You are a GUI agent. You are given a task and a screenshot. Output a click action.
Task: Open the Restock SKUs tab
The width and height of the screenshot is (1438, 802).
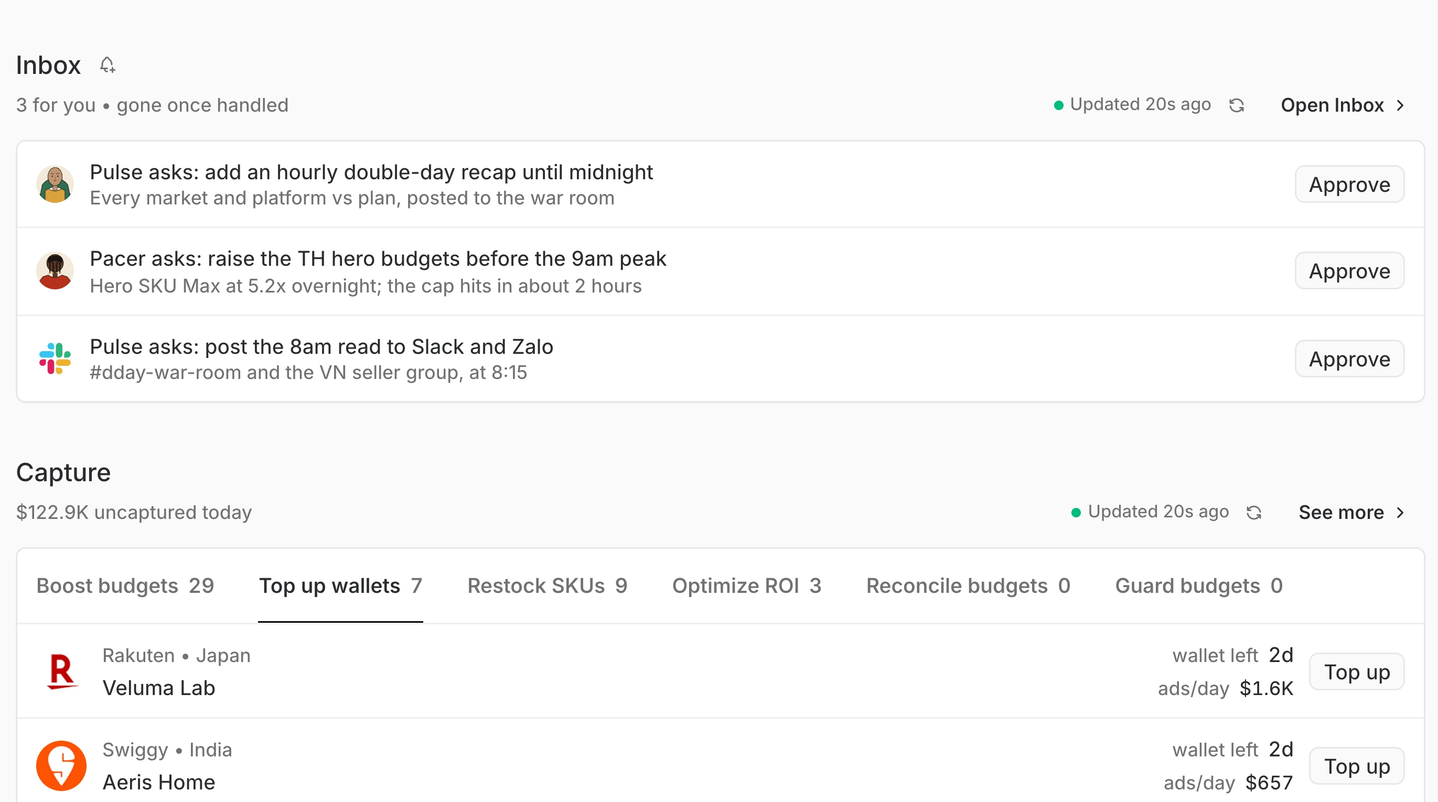click(x=547, y=586)
